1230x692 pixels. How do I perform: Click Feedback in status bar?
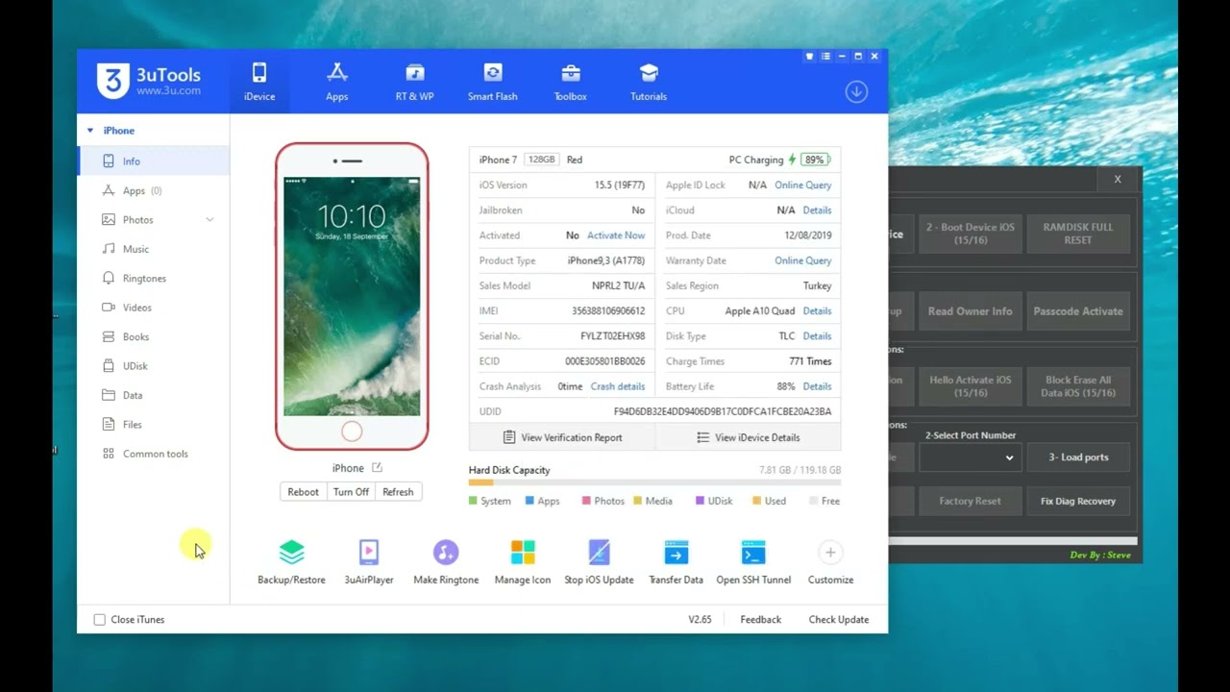760,620
